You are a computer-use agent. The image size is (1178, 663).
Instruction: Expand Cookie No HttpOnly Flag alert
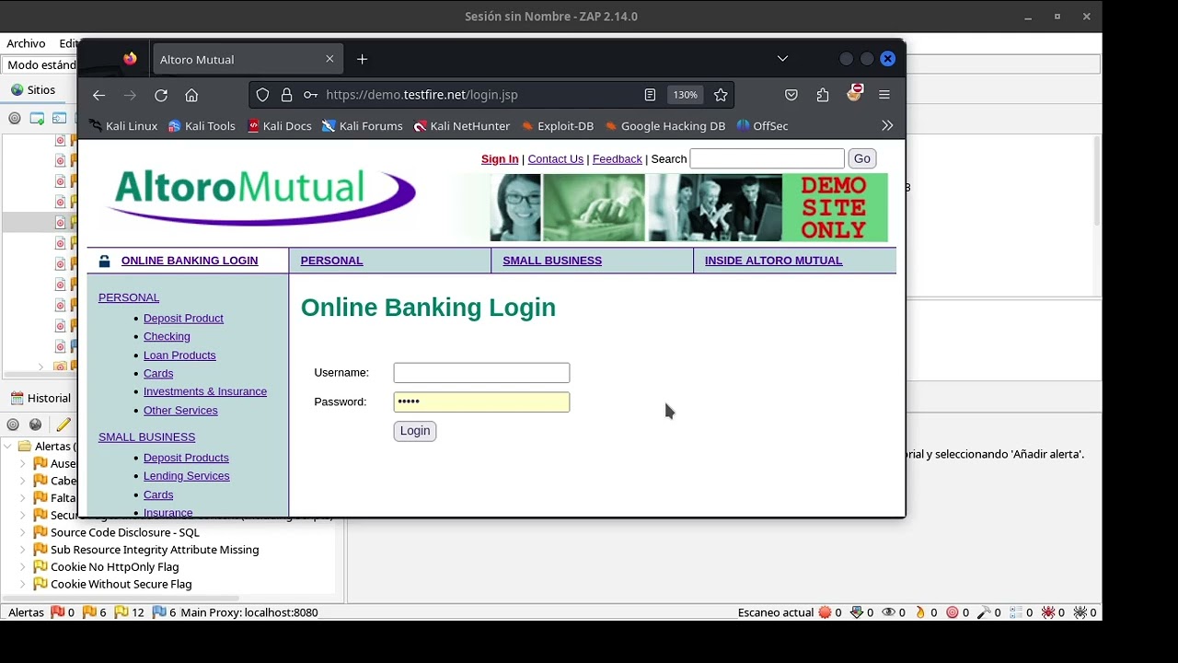click(23, 567)
